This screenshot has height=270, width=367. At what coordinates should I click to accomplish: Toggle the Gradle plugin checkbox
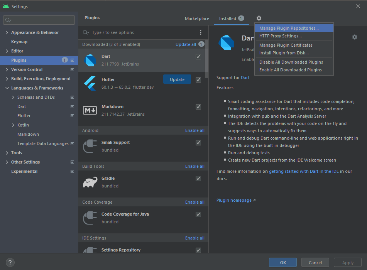(x=198, y=179)
